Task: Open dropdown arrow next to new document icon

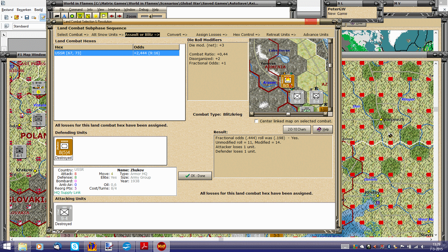Action: click(x=11, y=17)
